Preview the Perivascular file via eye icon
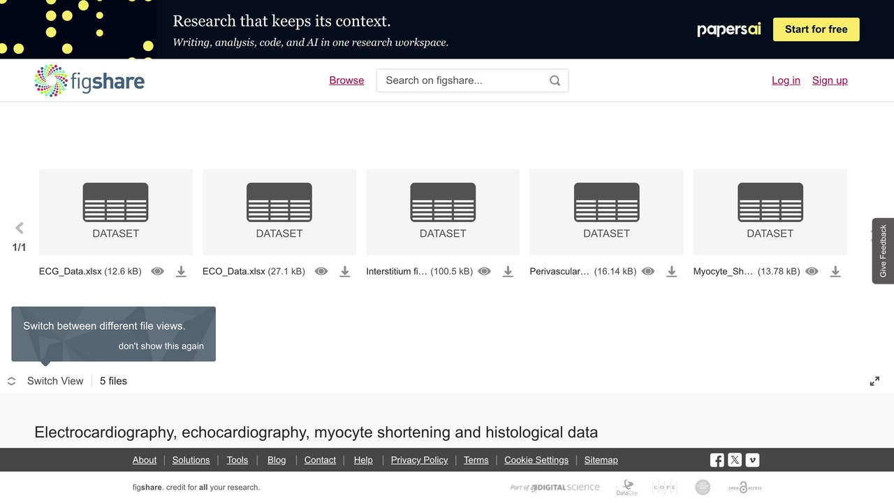The height and width of the screenshot is (503, 894). point(648,271)
